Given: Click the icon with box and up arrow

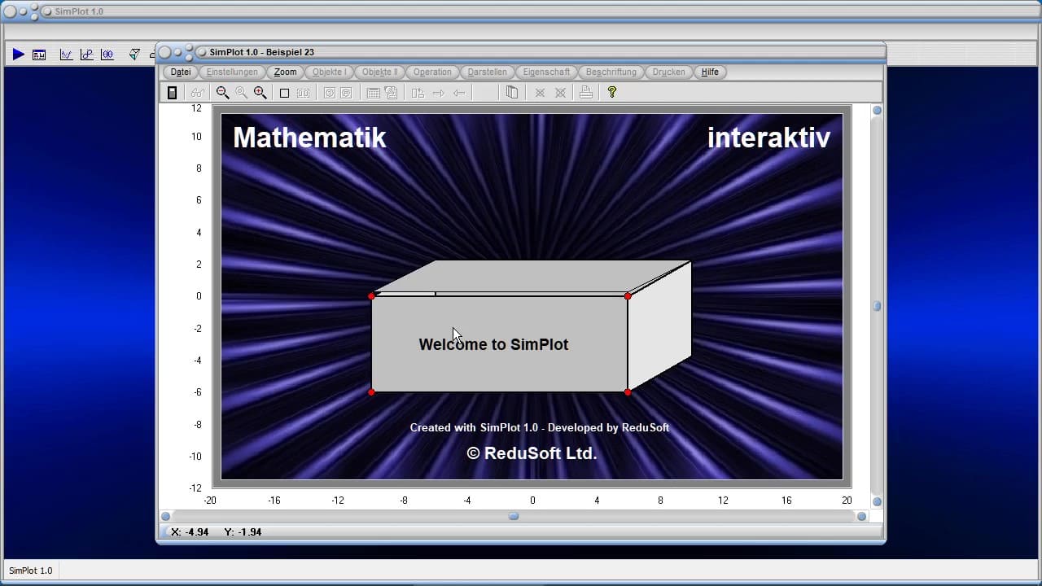Looking at the screenshot, I should pyautogui.click(x=418, y=93).
